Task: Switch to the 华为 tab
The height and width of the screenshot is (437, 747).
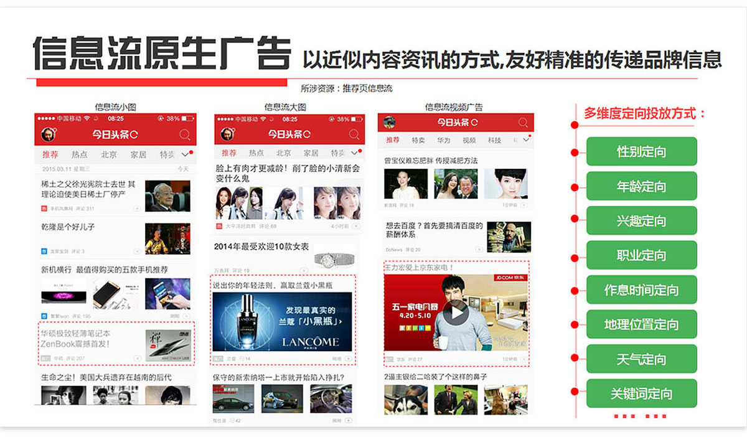Action: (x=443, y=140)
